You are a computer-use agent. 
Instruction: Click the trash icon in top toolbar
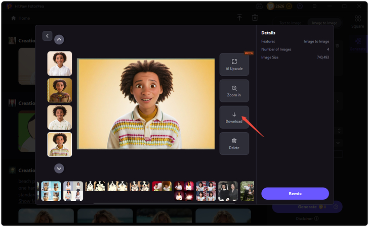point(255,18)
